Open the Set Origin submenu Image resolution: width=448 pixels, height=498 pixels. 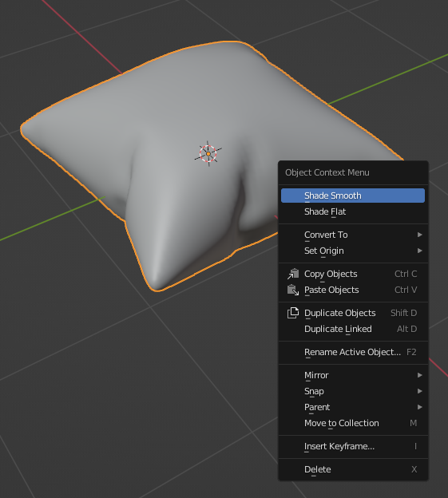click(353, 251)
